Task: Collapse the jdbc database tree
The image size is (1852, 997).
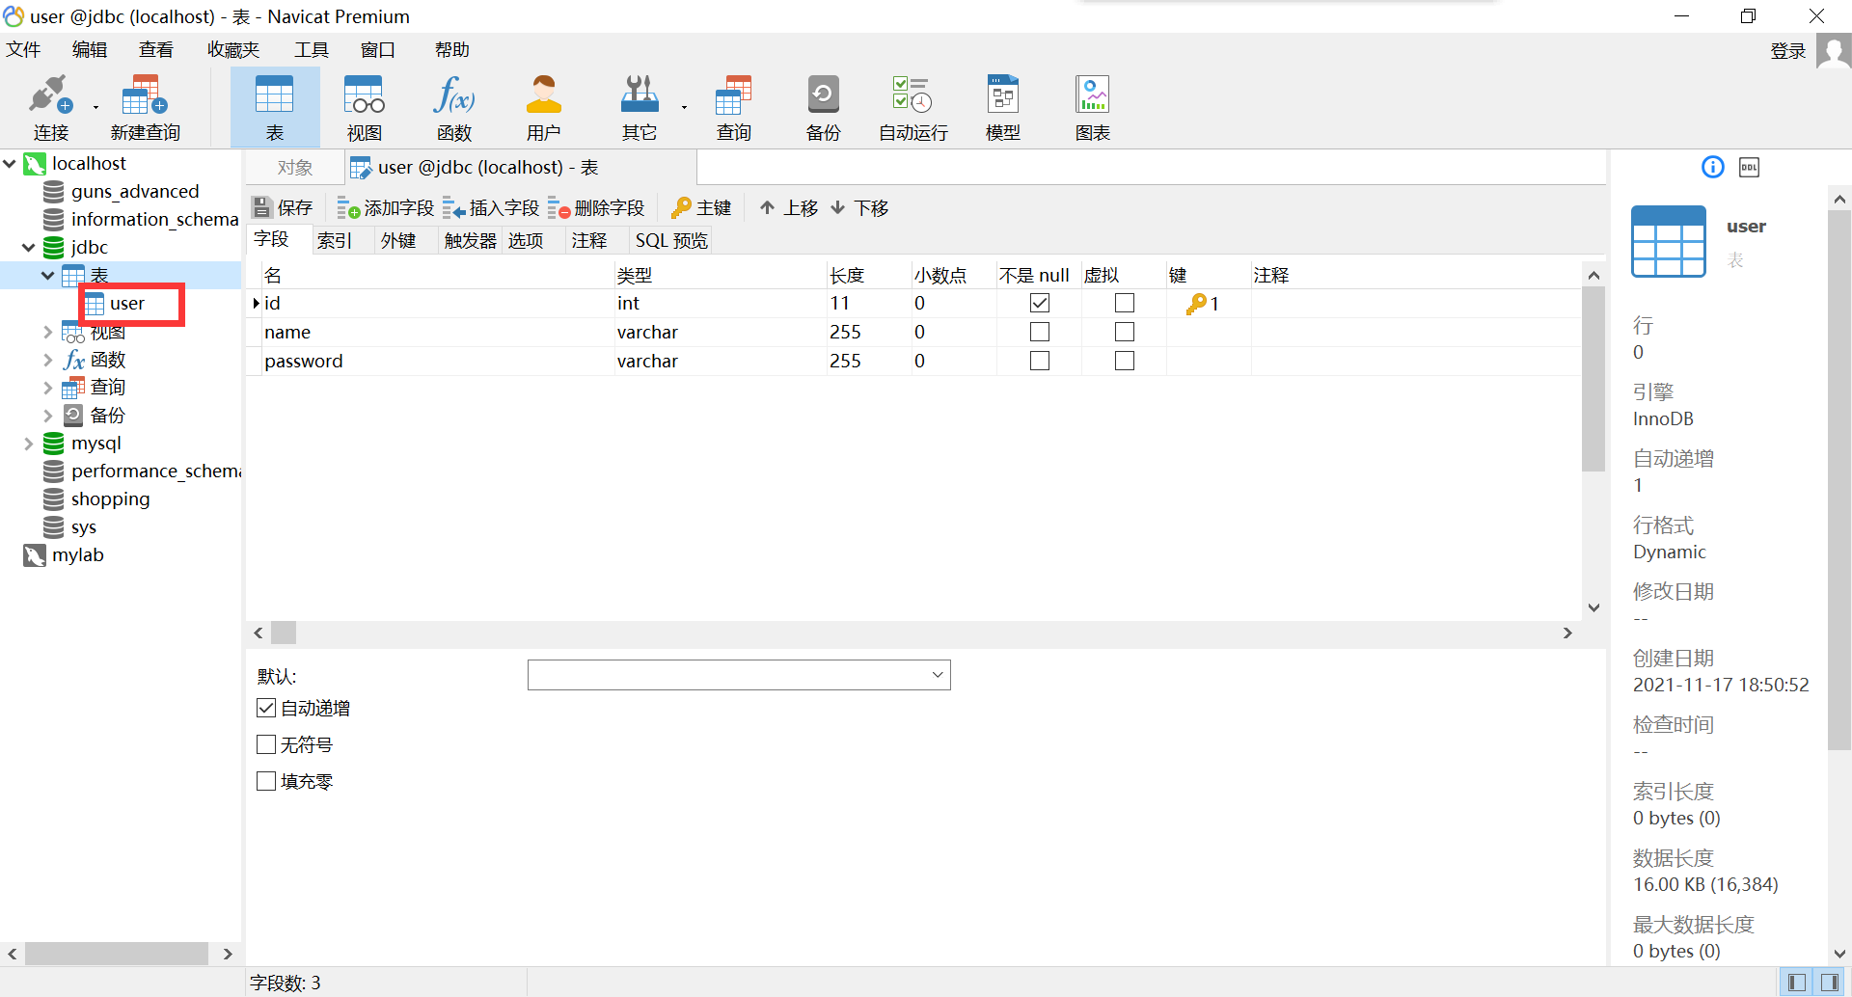Action: [28, 247]
